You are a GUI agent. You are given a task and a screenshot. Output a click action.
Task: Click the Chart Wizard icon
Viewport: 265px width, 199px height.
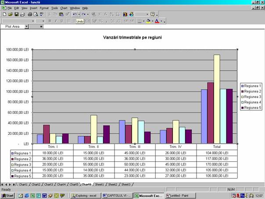point(126,14)
